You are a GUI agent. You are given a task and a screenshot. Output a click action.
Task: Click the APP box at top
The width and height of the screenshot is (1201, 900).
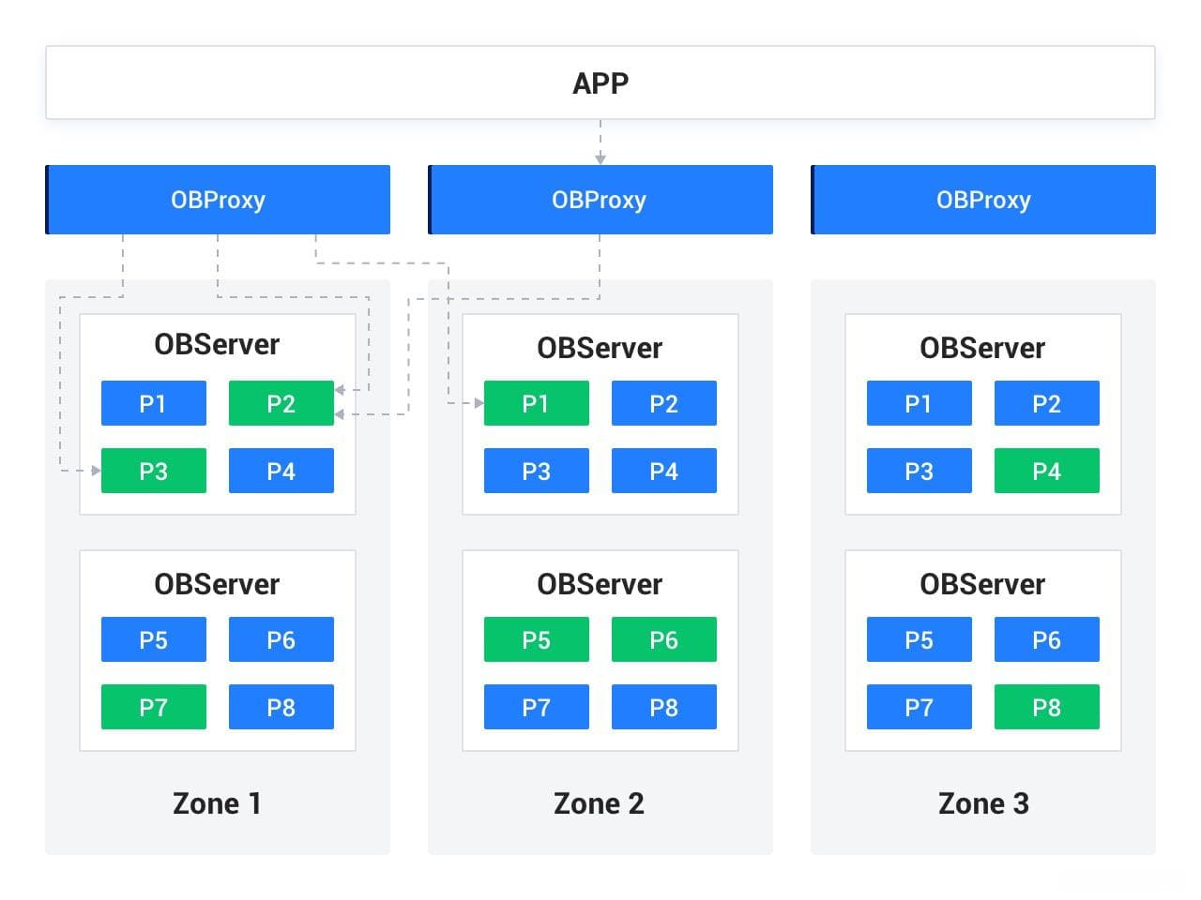point(600,82)
